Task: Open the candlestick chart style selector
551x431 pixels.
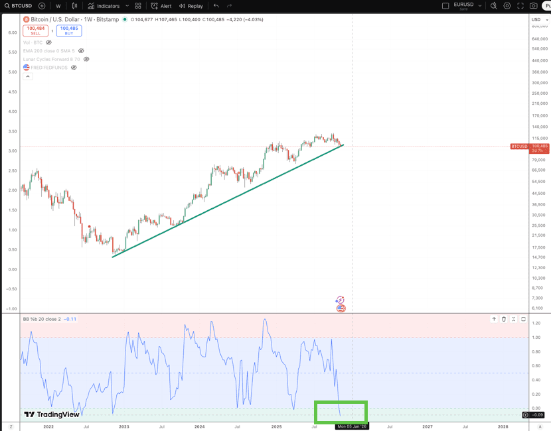Action: [74, 6]
